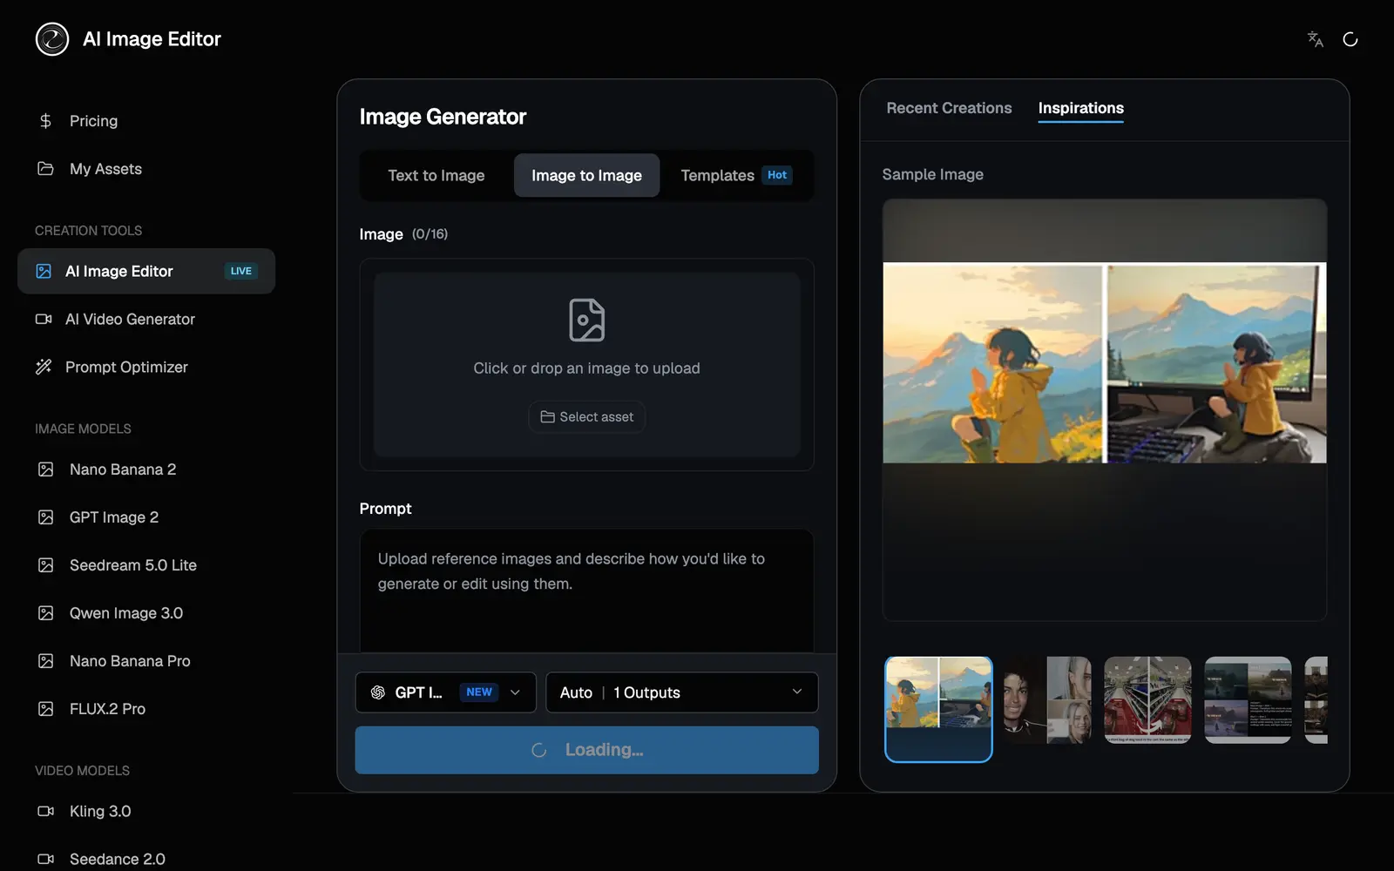Switch to Text to Image tab
This screenshot has height=871, width=1394.
pos(436,175)
